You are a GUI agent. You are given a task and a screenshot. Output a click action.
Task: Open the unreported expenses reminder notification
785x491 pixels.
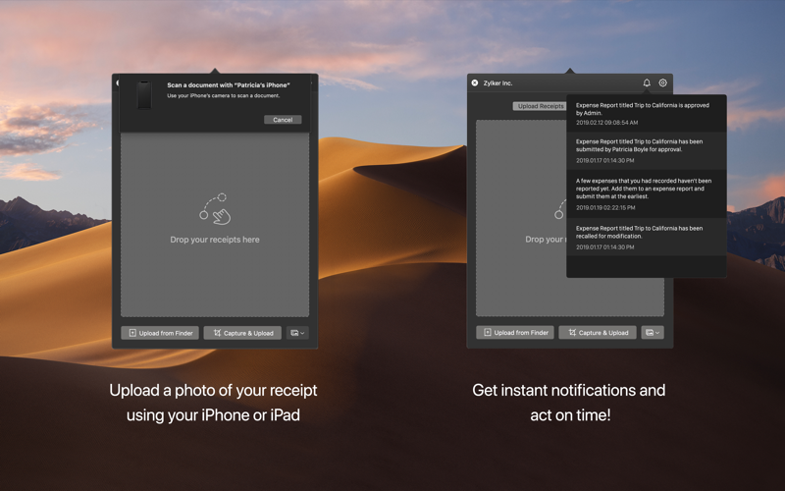[647, 193]
